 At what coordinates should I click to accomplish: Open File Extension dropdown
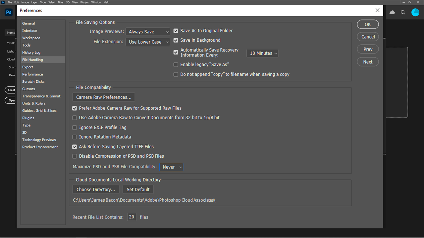(x=148, y=42)
